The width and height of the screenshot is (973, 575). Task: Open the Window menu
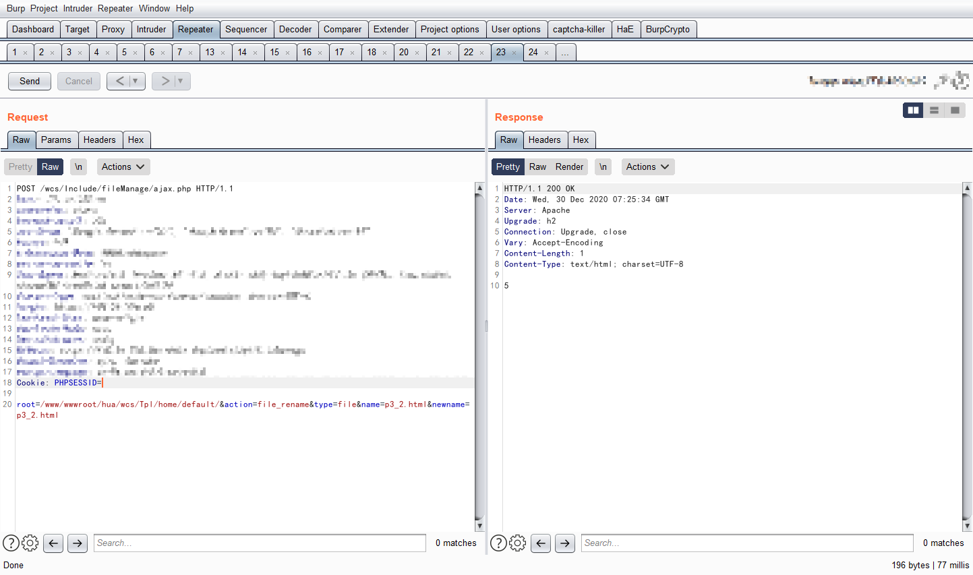tap(154, 8)
